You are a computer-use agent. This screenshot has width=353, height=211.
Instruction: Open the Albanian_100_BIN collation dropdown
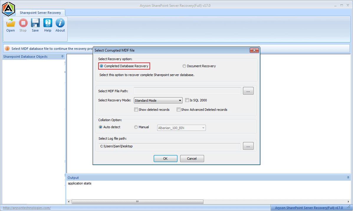pyautogui.click(x=181, y=128)
